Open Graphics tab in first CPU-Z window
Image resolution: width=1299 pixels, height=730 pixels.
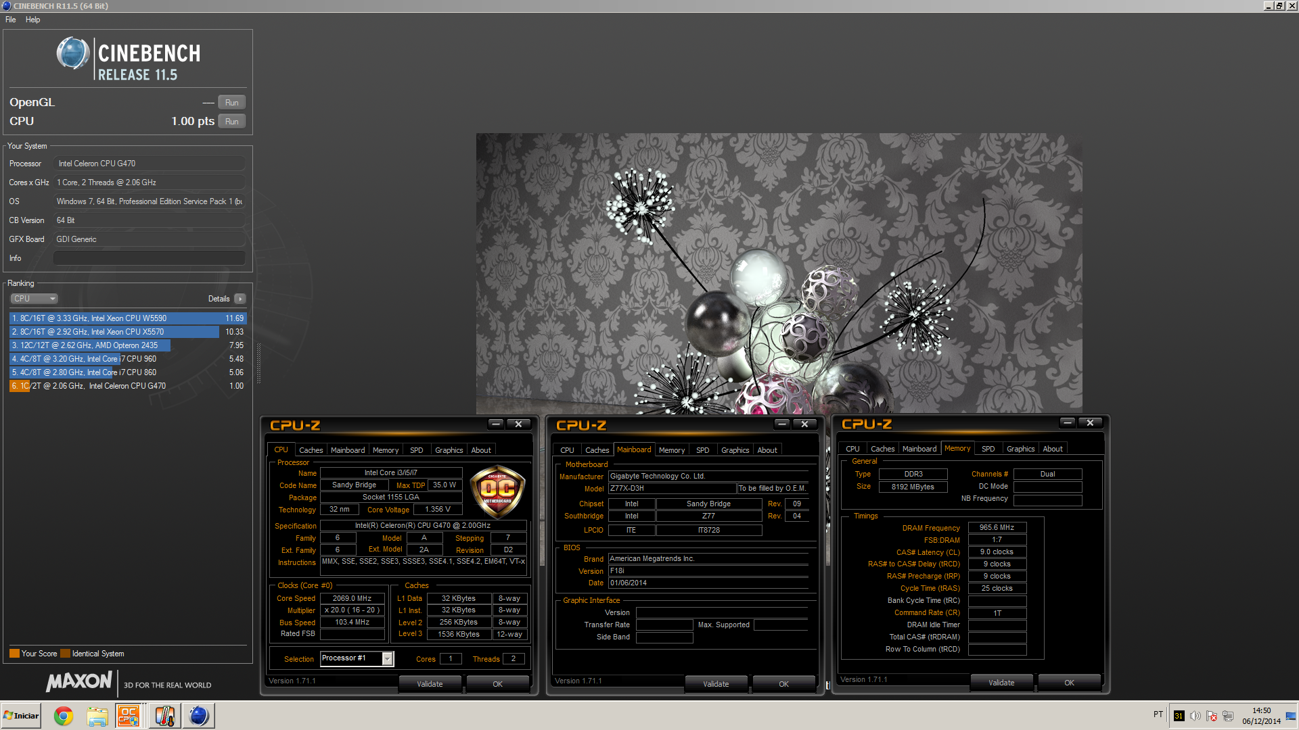pyautogui.click(x=449, y=450)
